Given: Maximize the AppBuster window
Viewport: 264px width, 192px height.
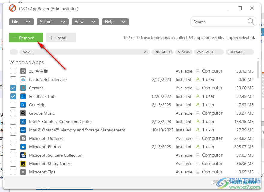Looking at the screenshot, I should click(240, 8).
